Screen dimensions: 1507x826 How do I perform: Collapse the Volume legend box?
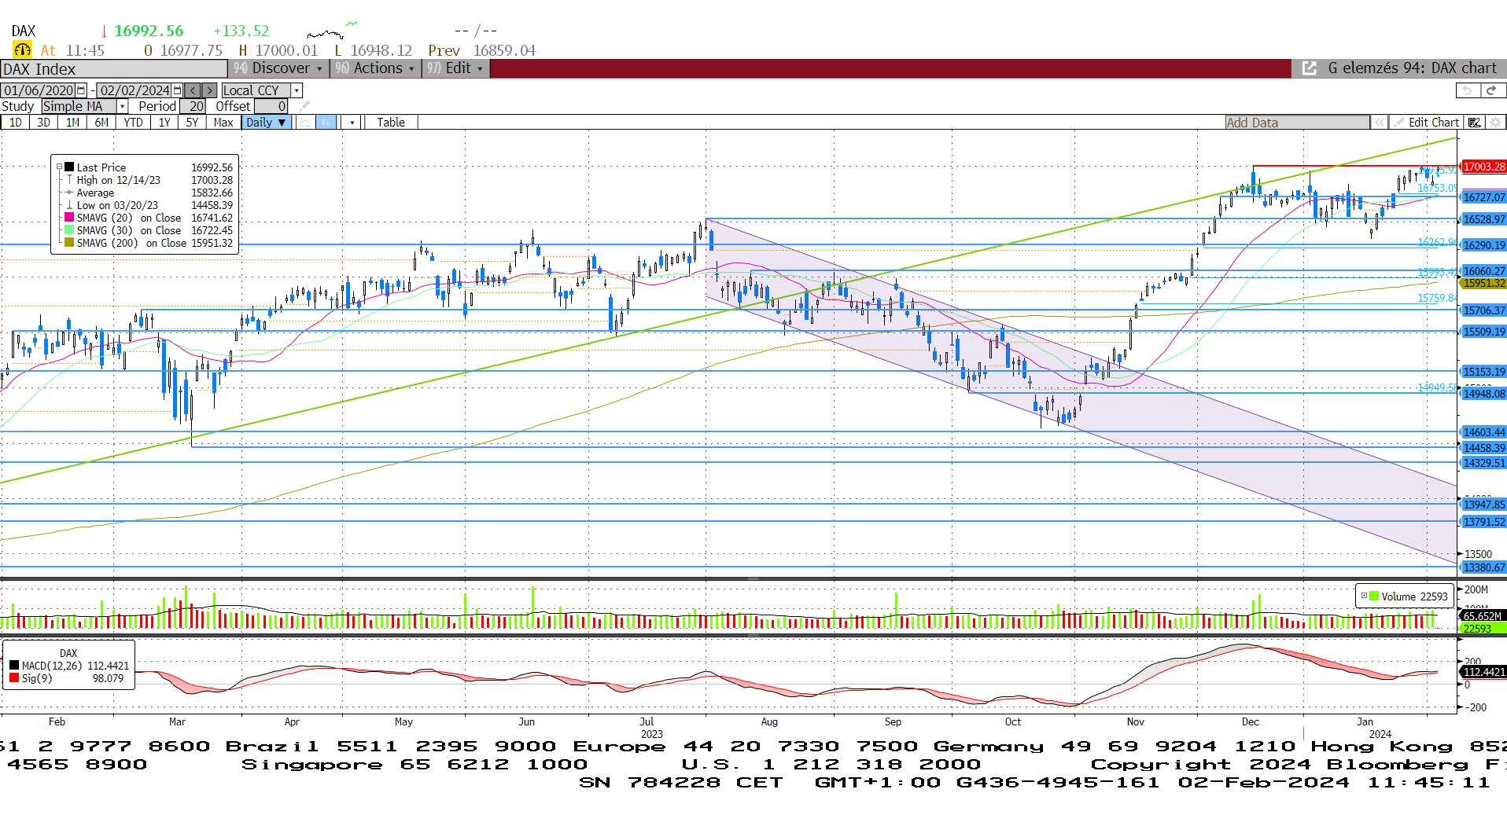point(1364,596)
